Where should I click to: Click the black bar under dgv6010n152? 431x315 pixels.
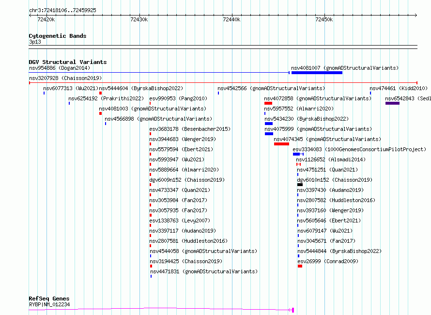click(x=300, y=185)
